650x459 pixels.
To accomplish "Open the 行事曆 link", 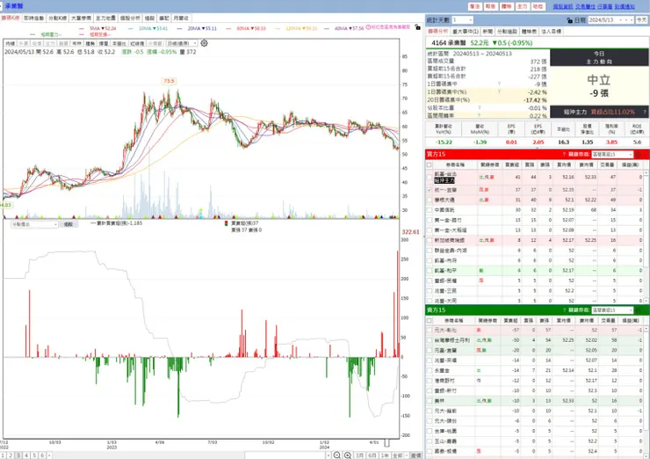I will click(x=605, y=7).
